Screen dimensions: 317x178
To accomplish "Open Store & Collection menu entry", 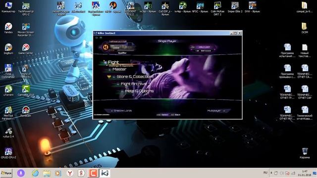I will [x=135, y=77].
